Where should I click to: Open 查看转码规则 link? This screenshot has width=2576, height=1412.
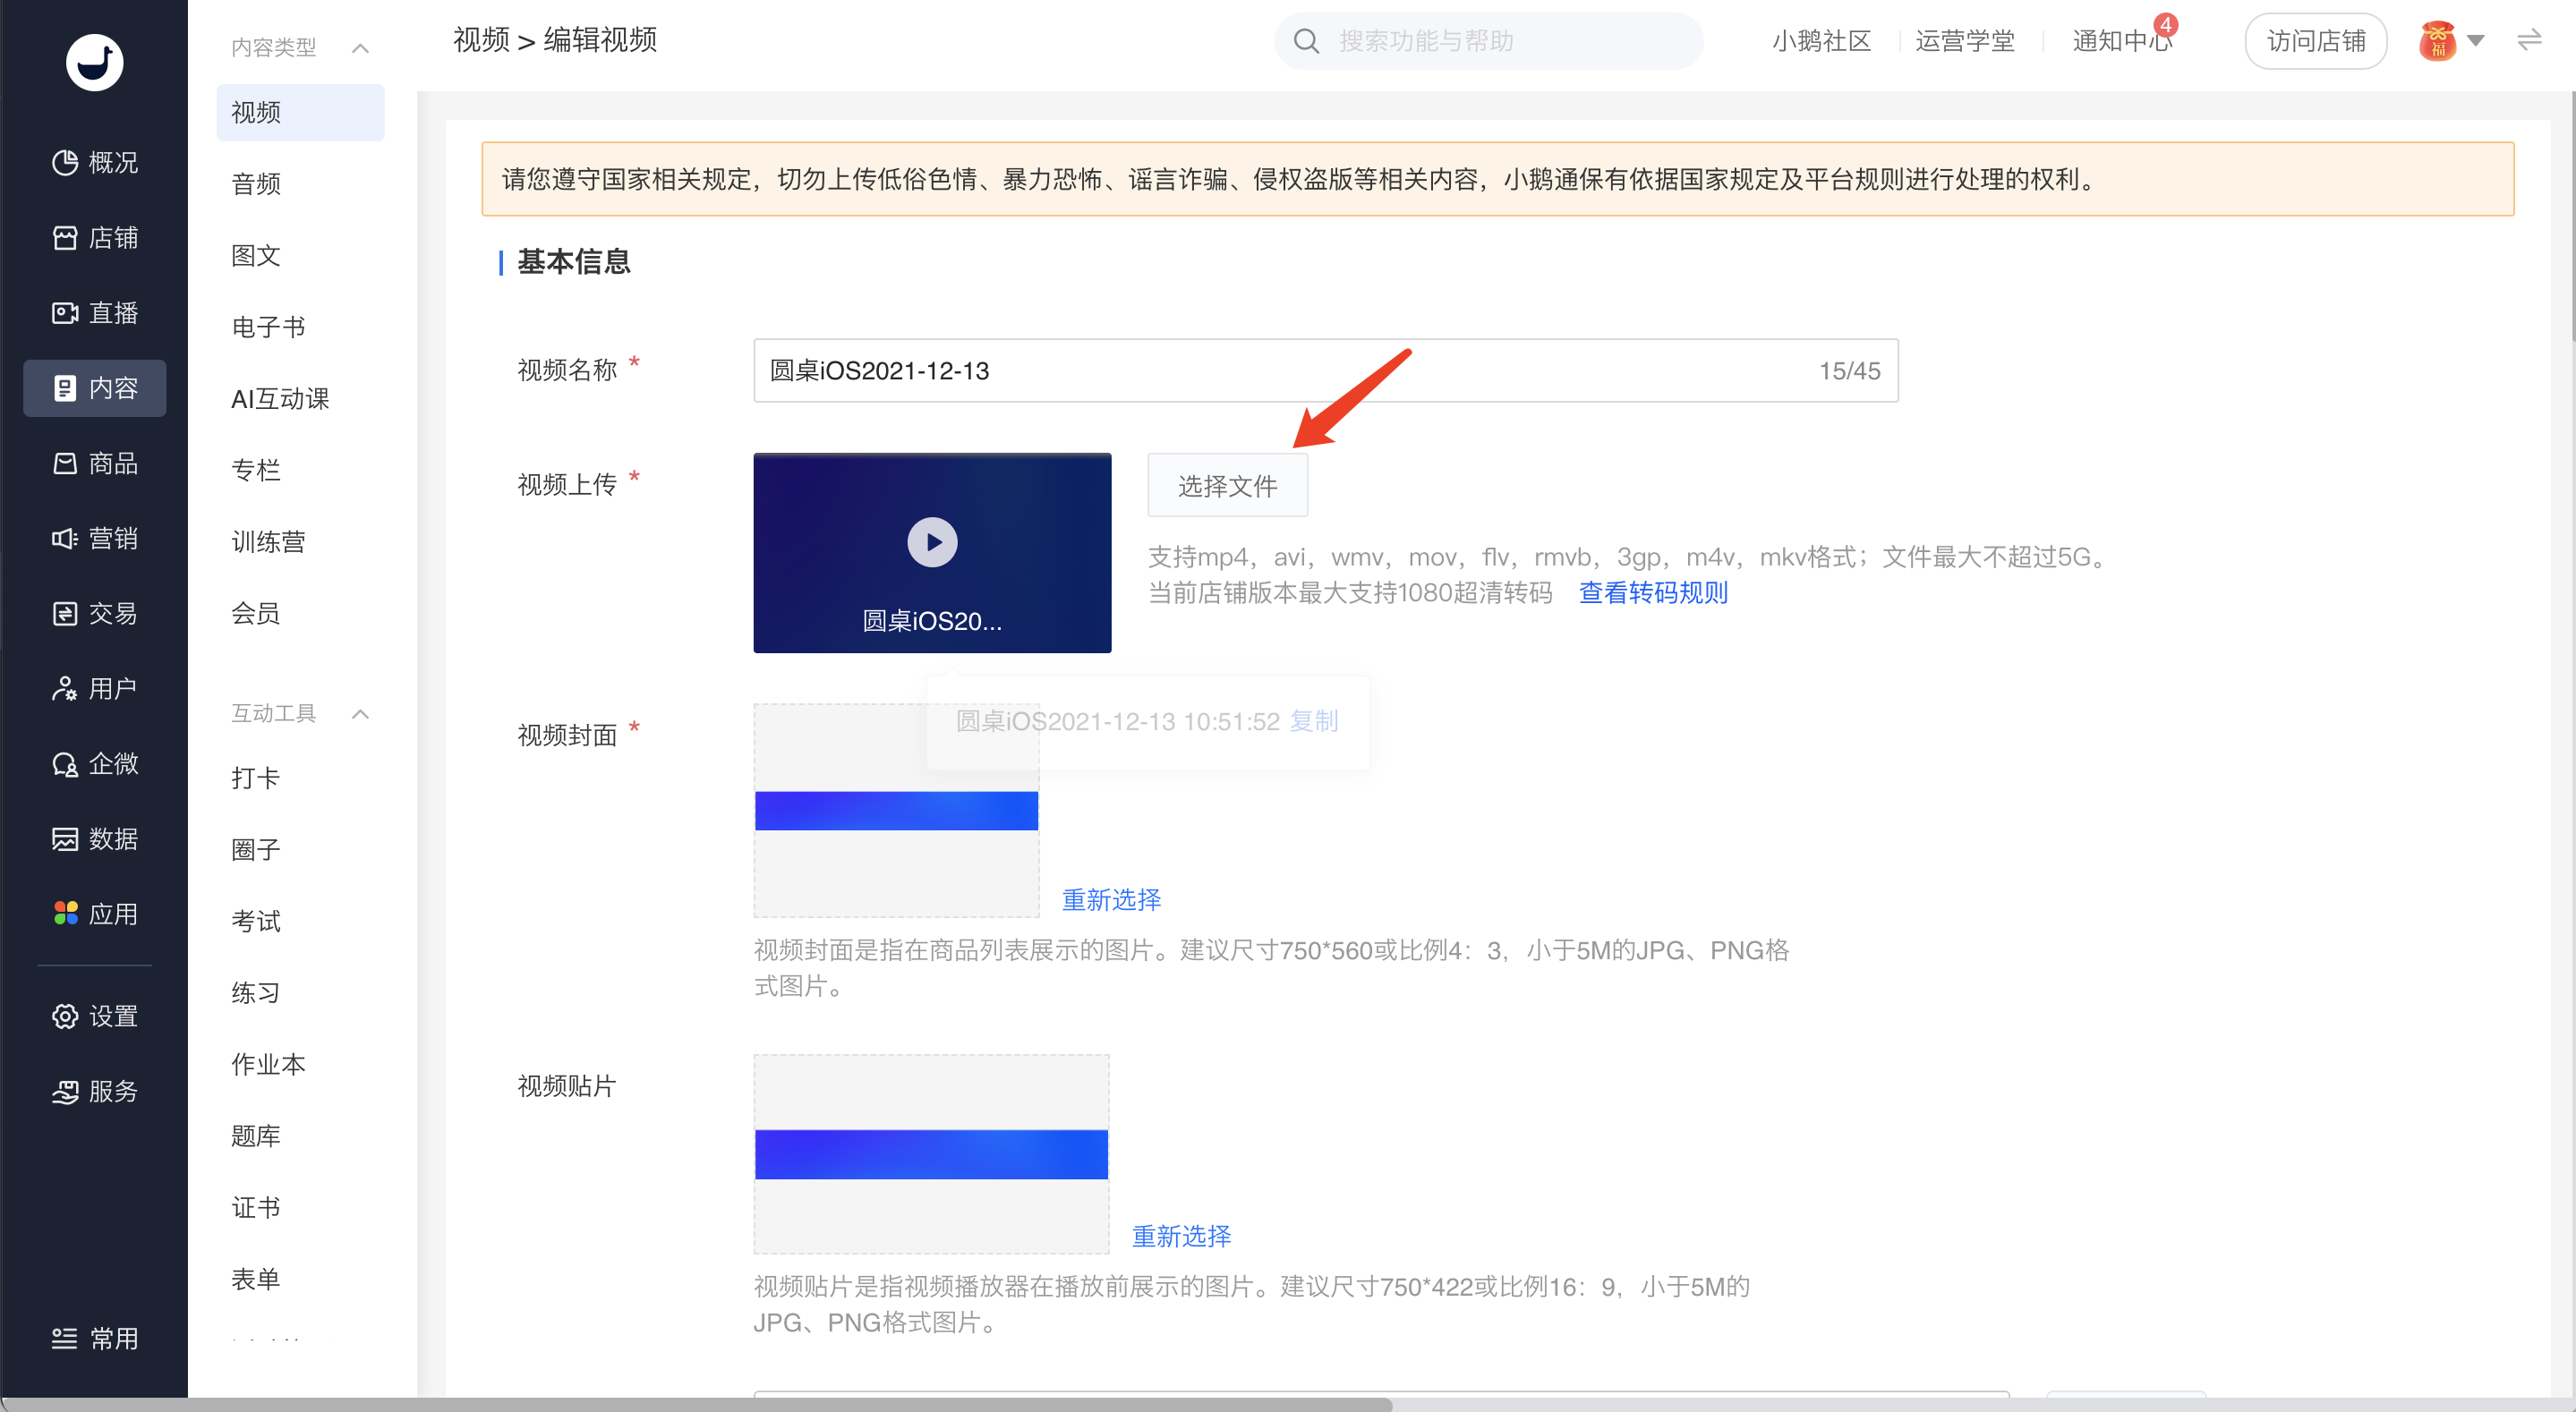click(1652, 593)
